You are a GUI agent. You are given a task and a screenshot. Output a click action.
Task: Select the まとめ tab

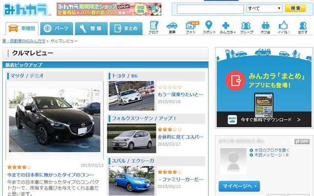coord(126,28)
